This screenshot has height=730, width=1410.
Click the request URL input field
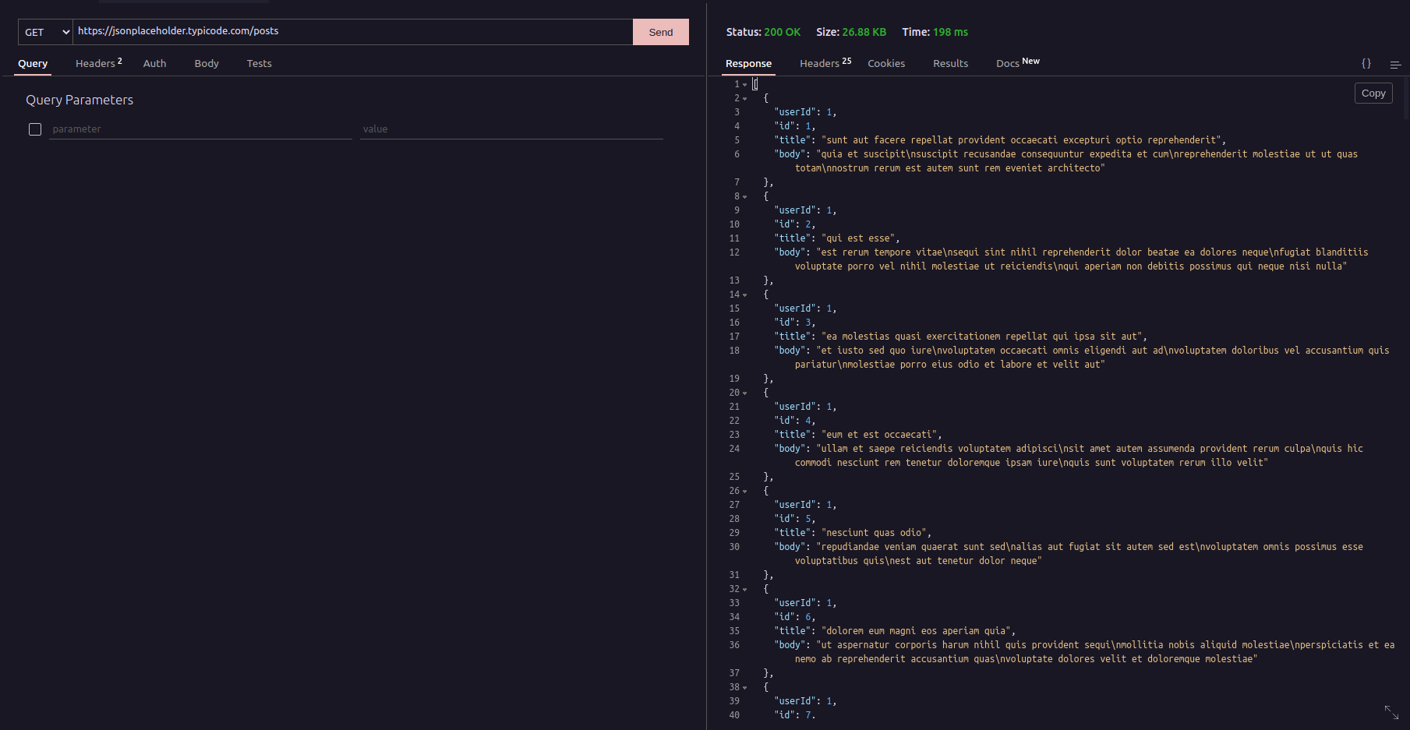pyautogui.click(x=351, y=32)
